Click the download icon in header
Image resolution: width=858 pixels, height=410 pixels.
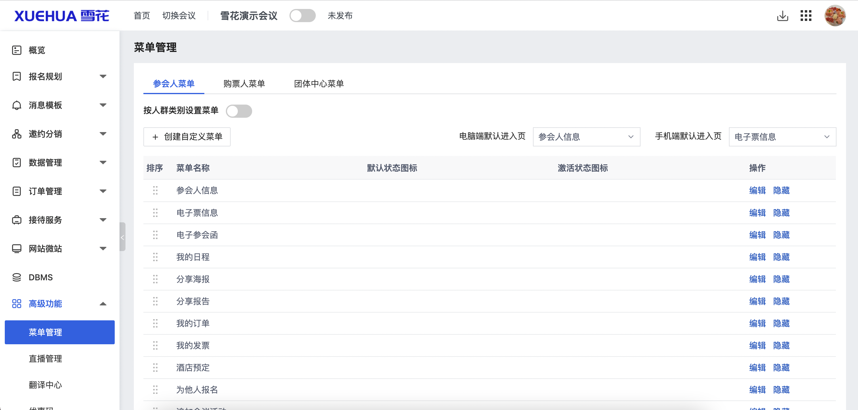coord(782,16)
